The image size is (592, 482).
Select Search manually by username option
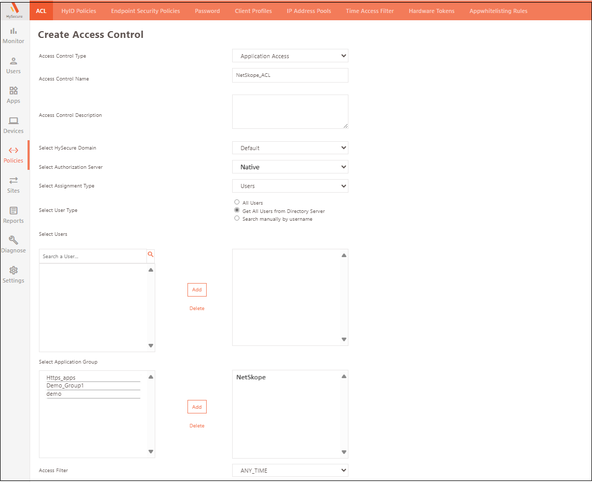click(x=237, y=219)
